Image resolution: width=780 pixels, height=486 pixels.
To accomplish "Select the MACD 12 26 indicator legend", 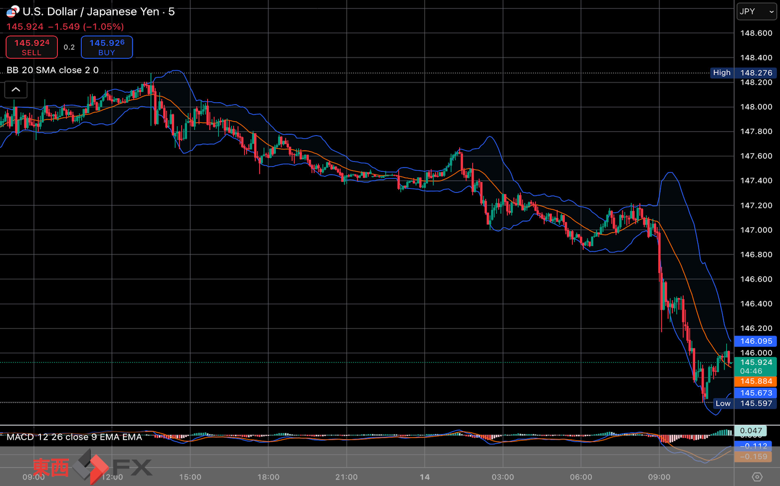I will 74,437.
